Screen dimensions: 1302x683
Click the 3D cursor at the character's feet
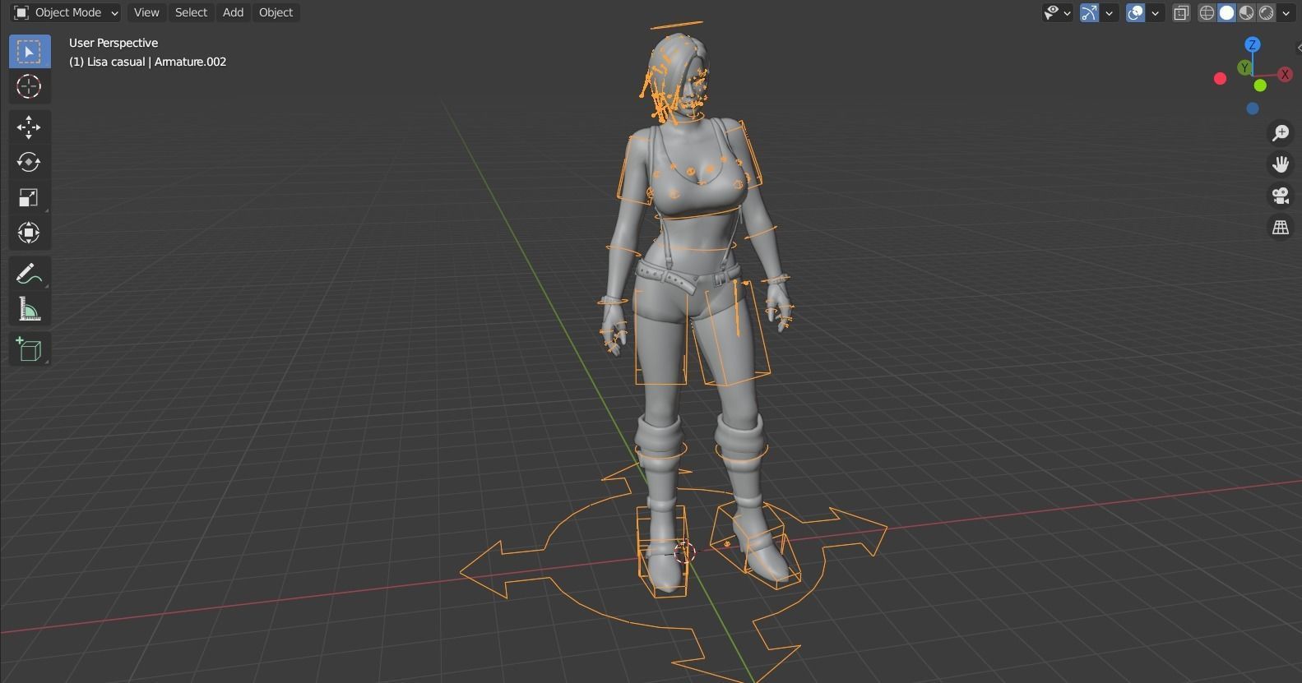(684, 551)
